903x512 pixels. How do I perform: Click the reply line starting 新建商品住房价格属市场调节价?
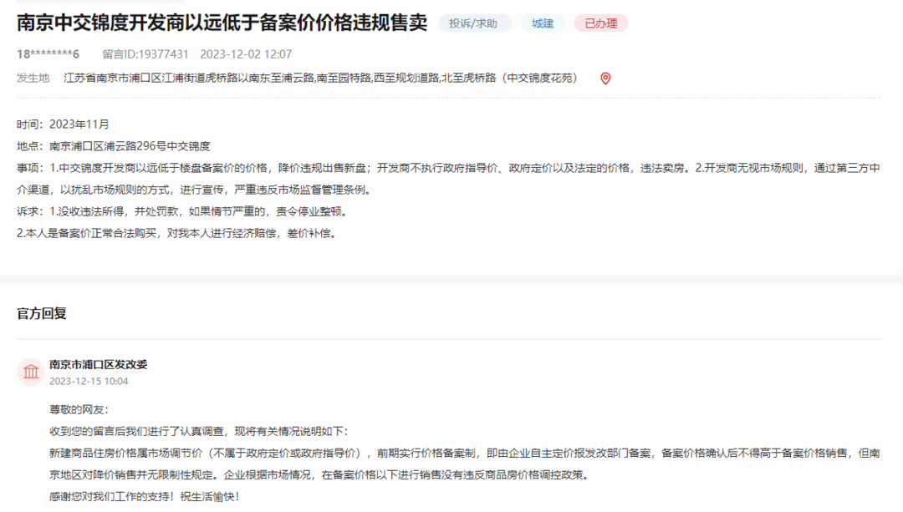click(465, 454)
